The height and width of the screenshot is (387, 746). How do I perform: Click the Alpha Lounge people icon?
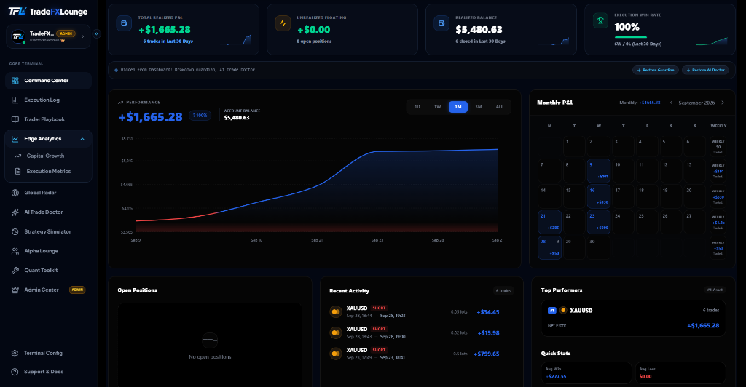15,251
